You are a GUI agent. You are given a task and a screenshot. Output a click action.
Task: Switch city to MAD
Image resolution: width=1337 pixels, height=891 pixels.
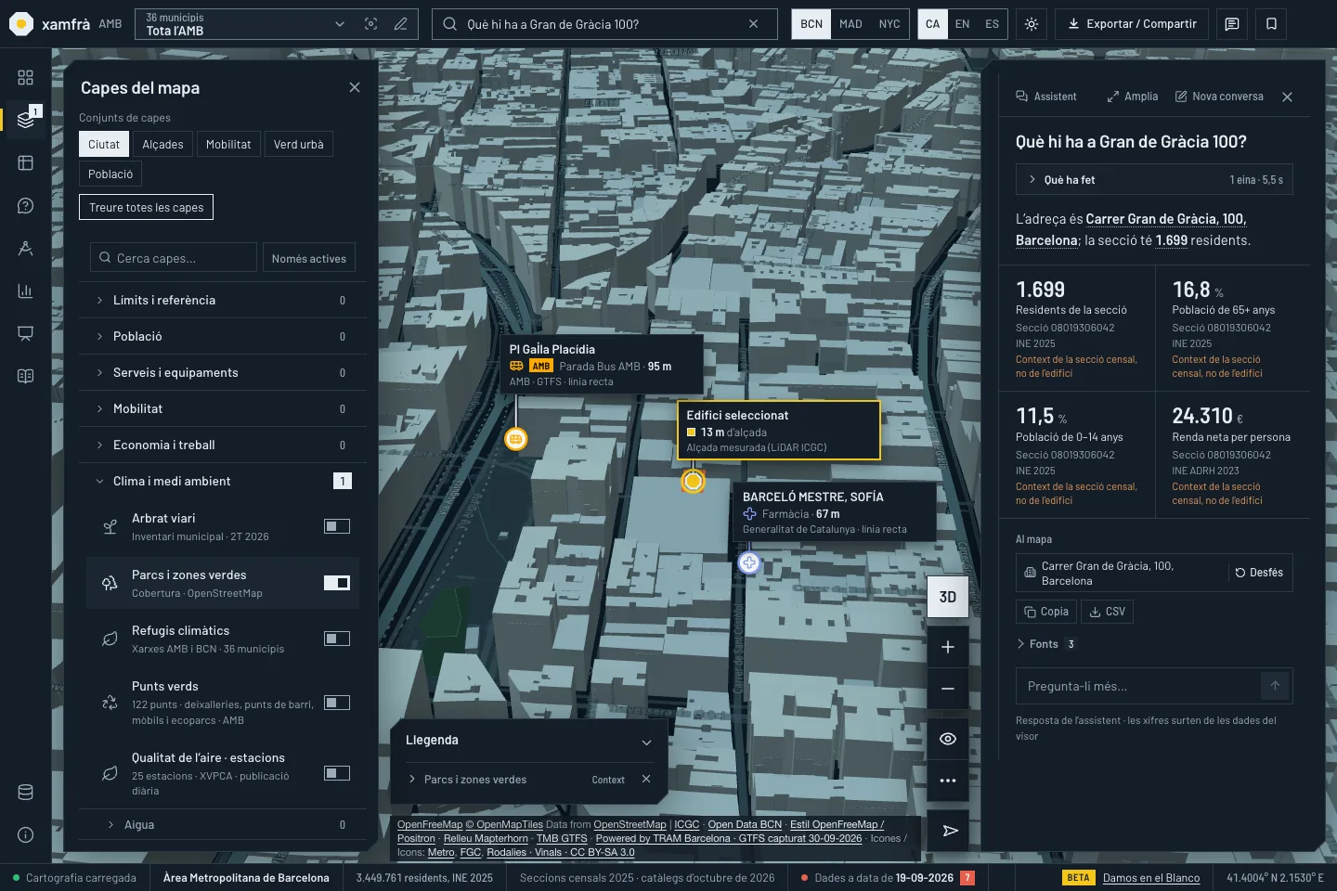(x=850, y=24)
